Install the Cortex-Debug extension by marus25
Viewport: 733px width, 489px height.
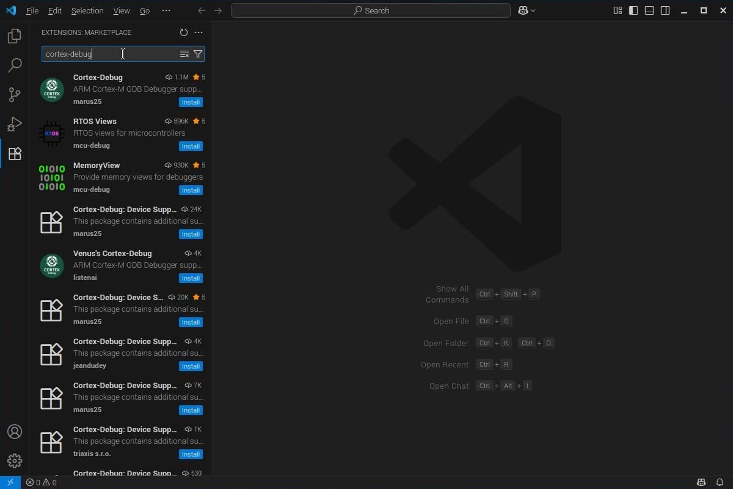point(191,102)
